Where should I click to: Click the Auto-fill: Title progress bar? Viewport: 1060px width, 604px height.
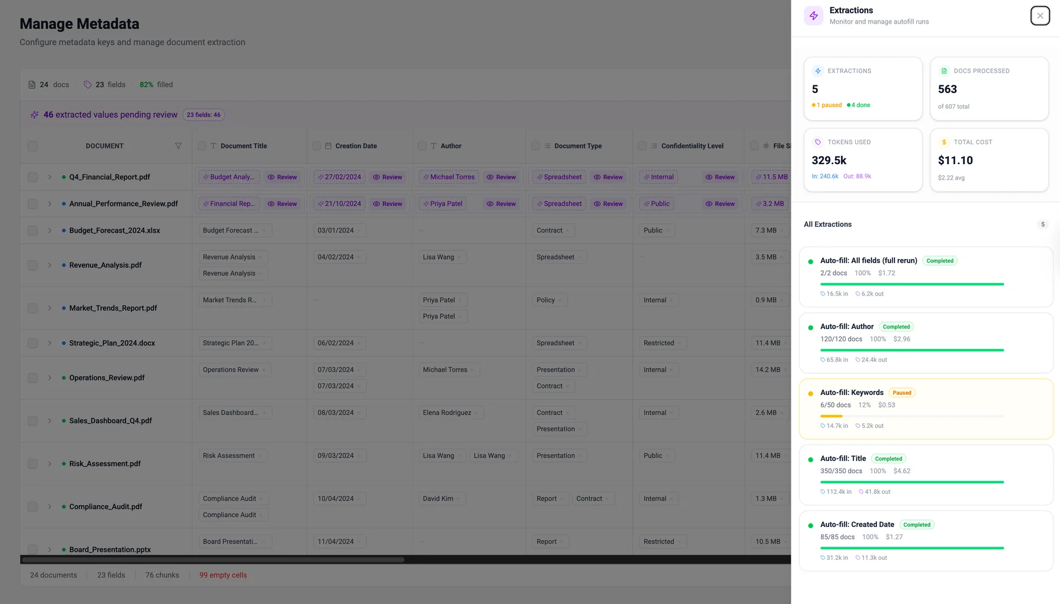[912, 482]
